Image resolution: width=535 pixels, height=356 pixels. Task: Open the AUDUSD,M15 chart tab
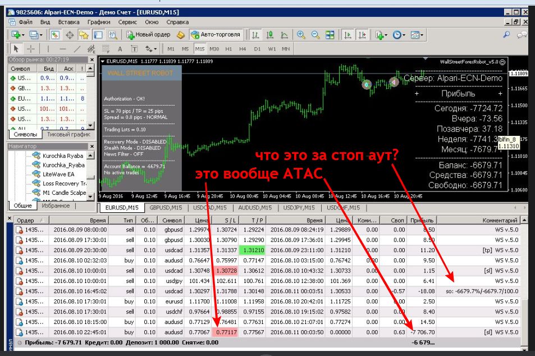click(x=255, y=208)
